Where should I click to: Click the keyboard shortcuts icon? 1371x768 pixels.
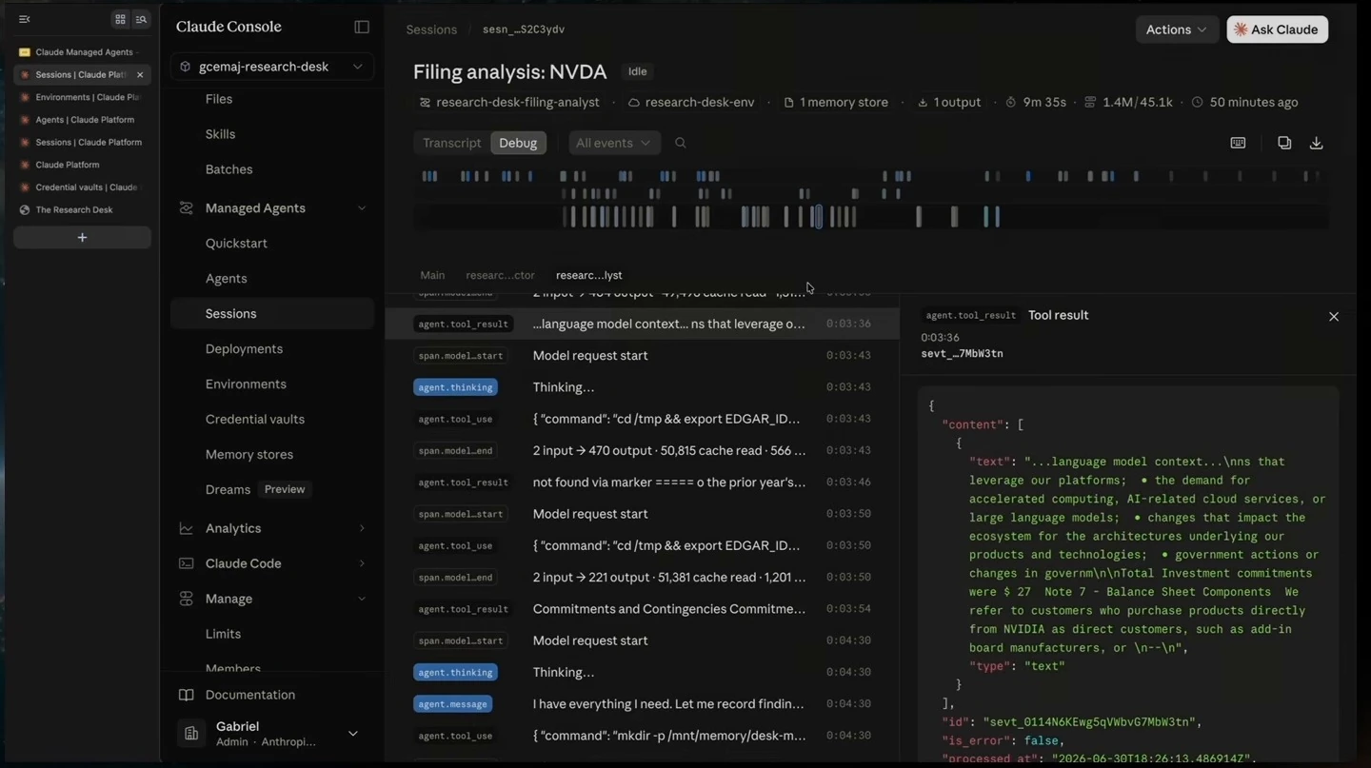point(1238,143)
